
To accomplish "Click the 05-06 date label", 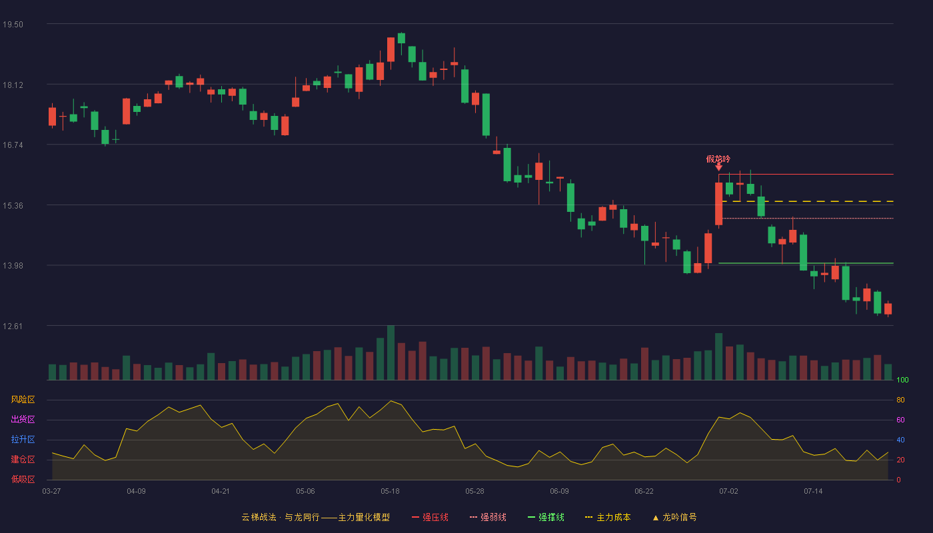I will pyautogui.click(x=305, y=491).
